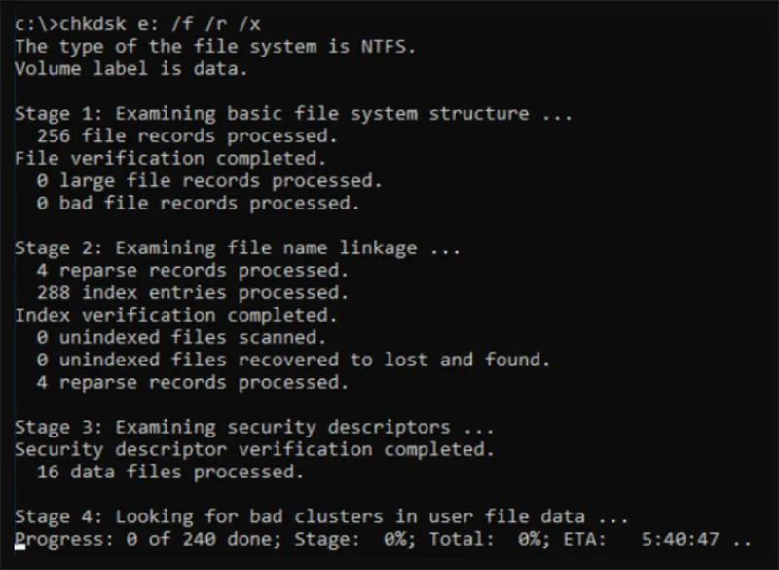Click the 'recovered to lost and found' line
This screenshot has width=779, height=570.
(x=294, y=360)
